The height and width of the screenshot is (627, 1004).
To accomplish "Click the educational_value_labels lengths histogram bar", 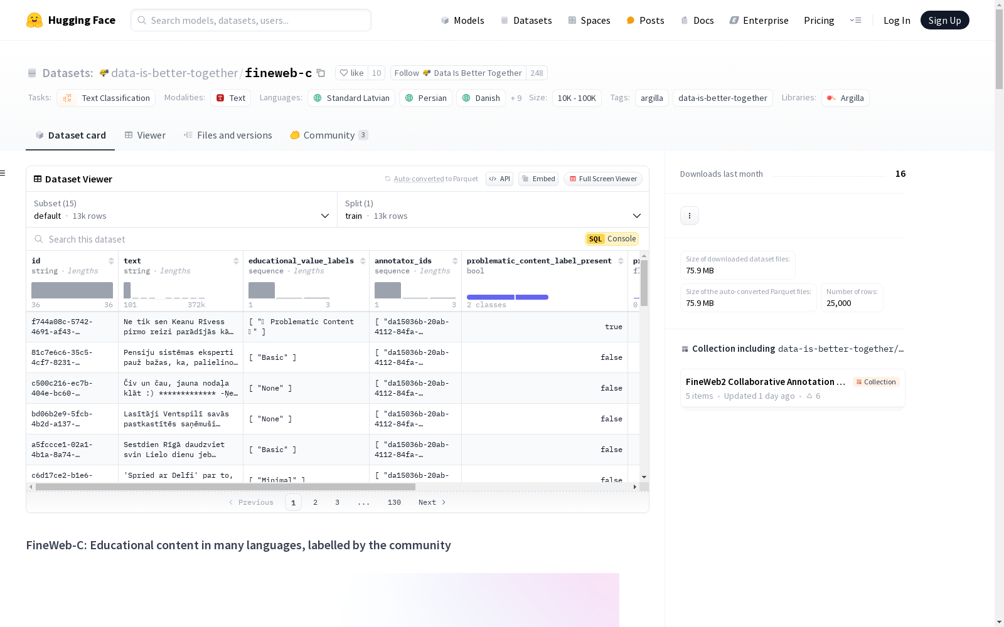I will (262, 290).
